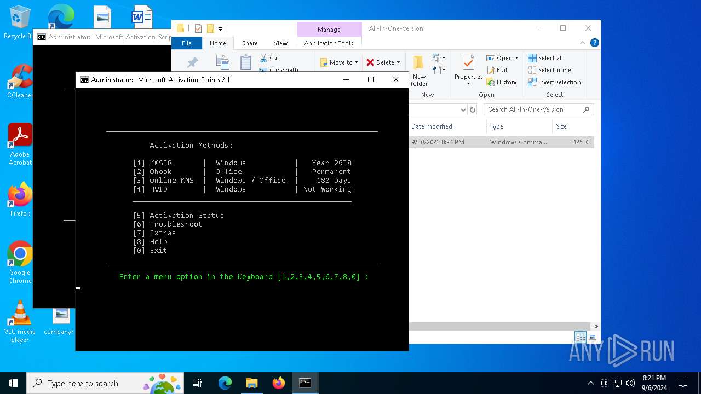This screenshot has width=701, height=394.
Task: Click the Edit icon in Open group
Action: coord(491,70)
